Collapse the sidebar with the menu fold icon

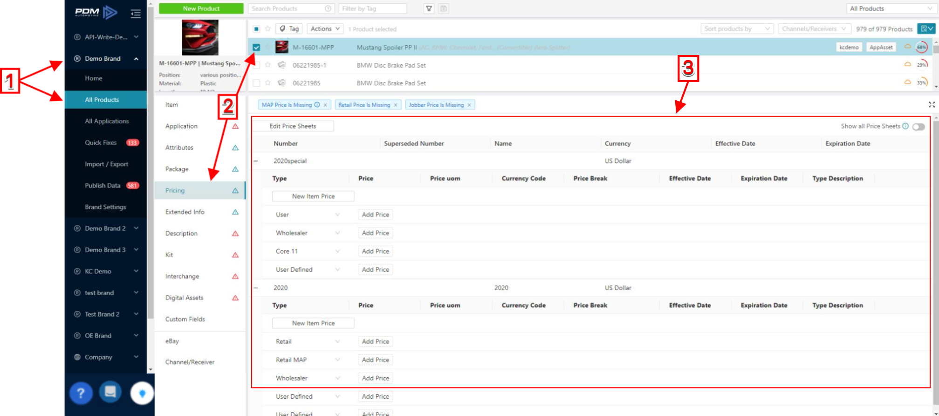(136, 14)
